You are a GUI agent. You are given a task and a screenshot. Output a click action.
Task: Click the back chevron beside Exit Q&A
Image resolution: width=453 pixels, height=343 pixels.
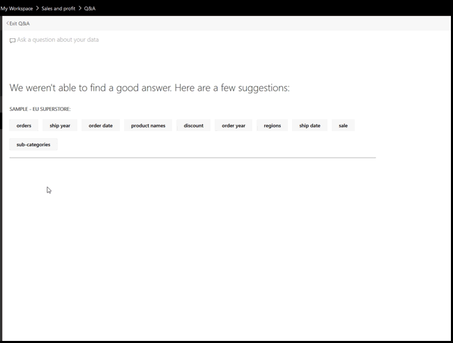click(x=7, y=23)
